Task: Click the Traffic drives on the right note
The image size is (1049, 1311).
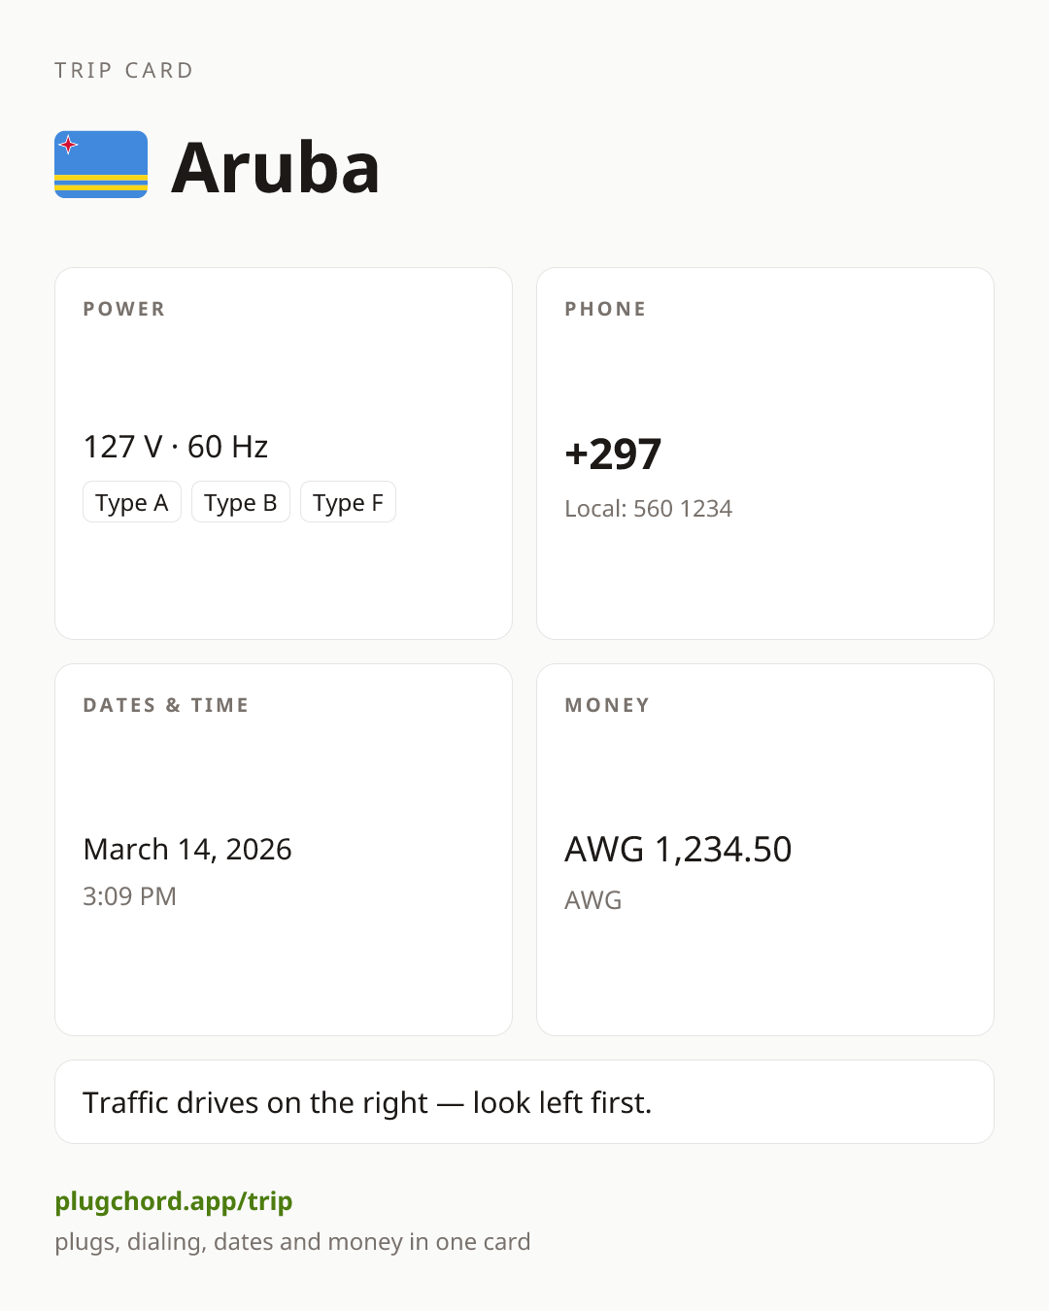Action: click(524, 1102)
